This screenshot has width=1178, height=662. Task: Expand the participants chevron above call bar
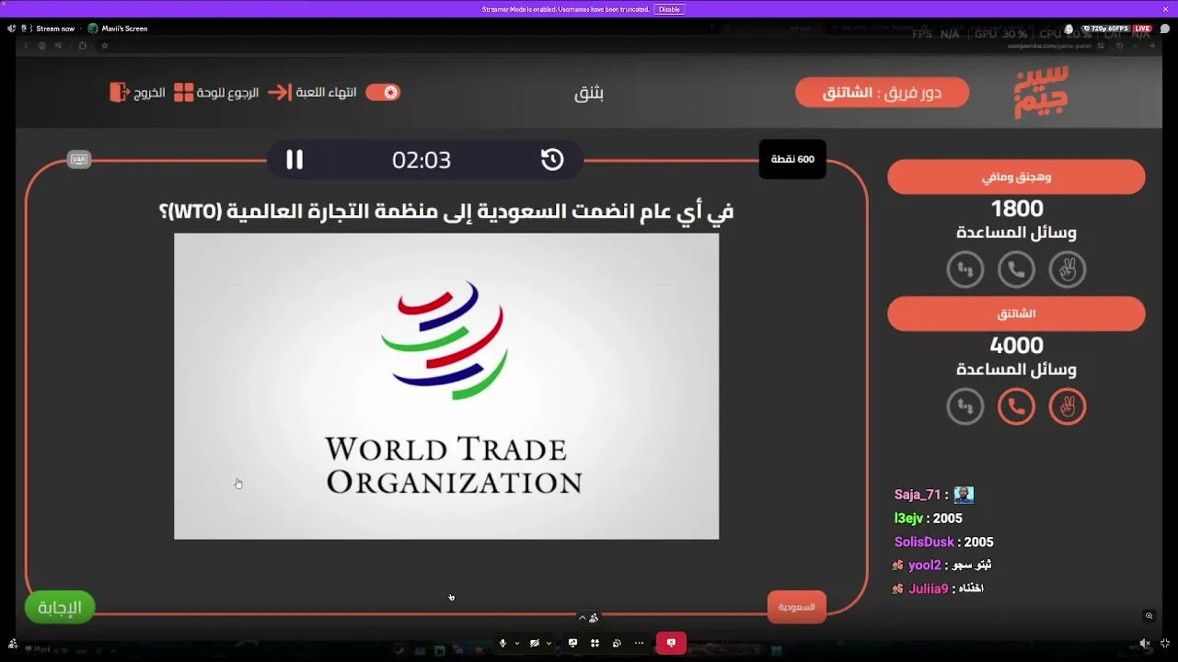[x=582, y=618]
